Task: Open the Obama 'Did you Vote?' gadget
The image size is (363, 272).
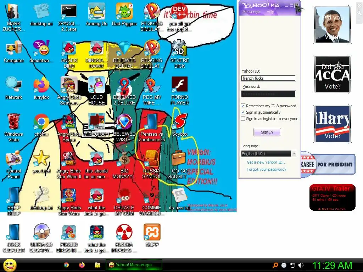Action: (x=333, y=25)
